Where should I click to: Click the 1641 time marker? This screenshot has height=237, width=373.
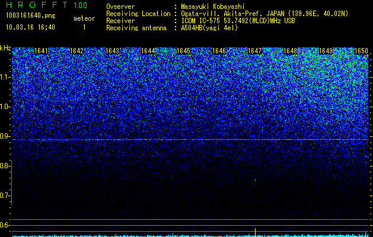(x=41, y=51)
